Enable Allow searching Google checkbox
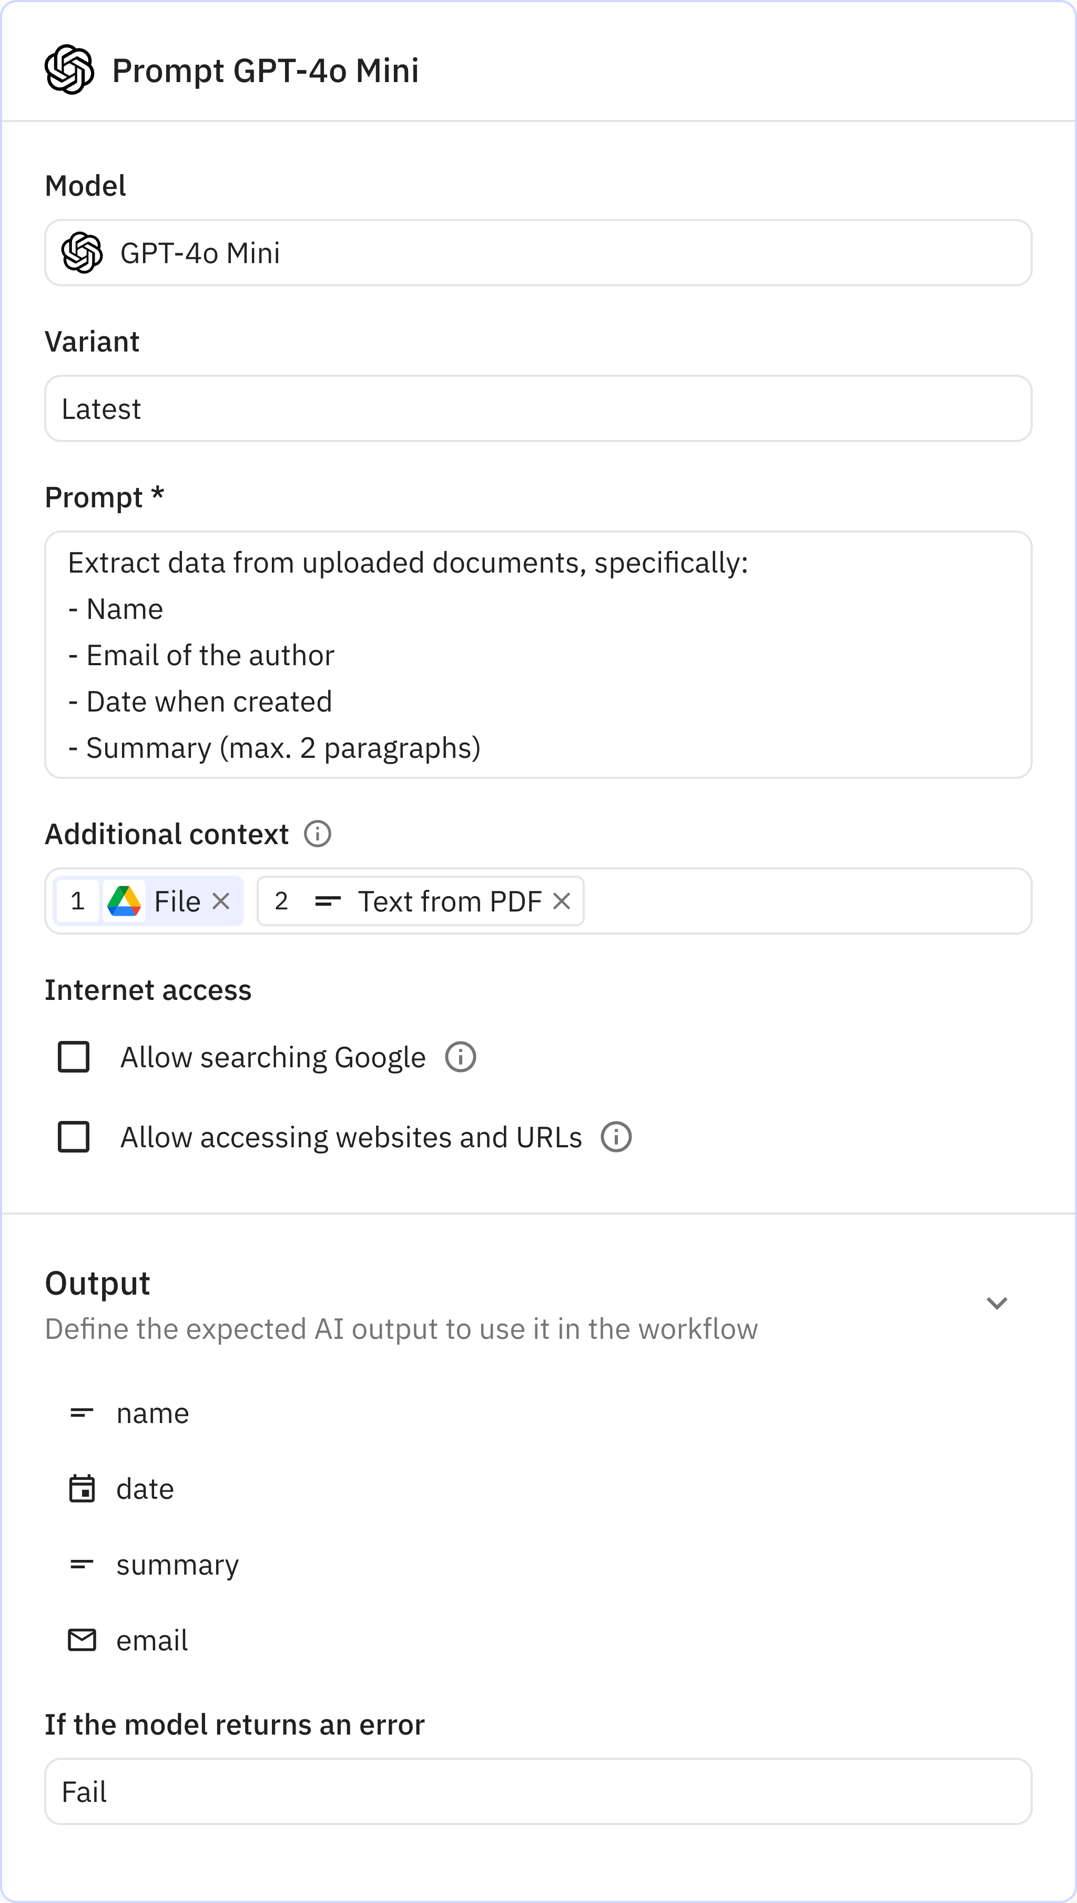The width and height of the screenshot is (1077, 1903). 74,1057
